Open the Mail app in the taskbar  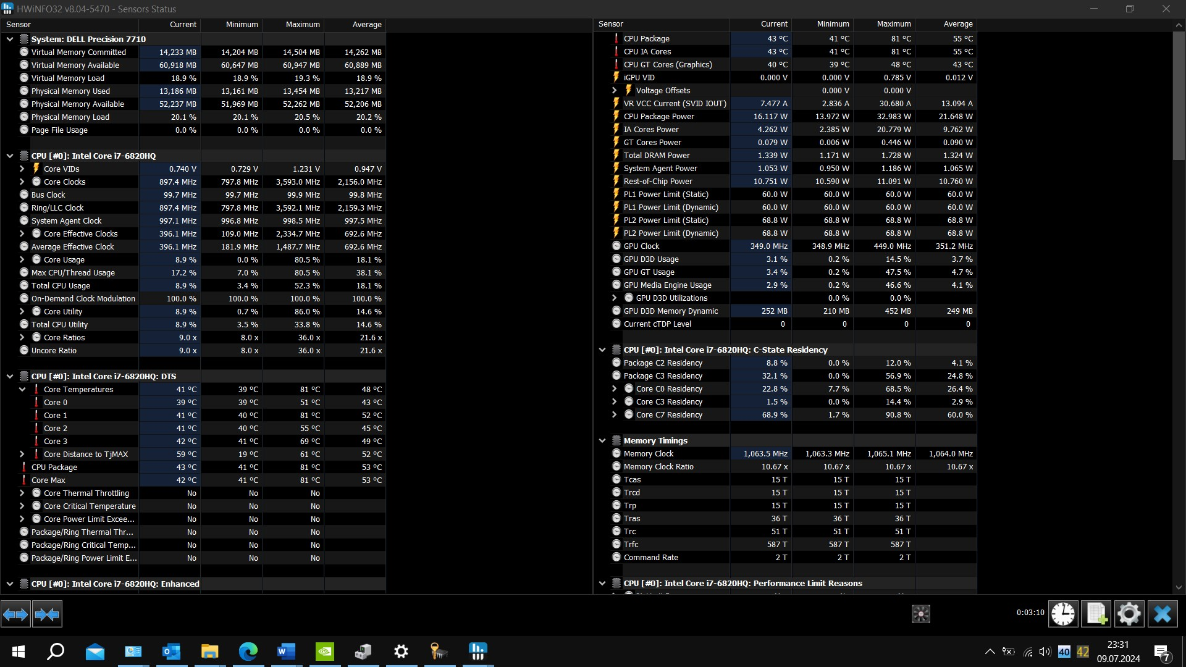click(95, 652)
